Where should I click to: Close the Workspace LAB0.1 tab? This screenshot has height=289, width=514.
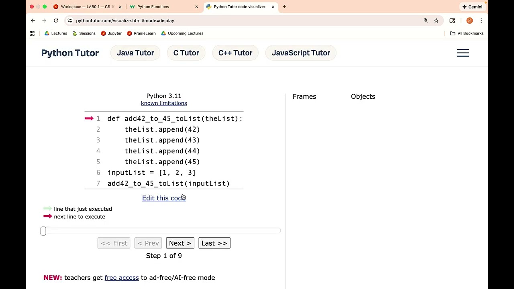click(x=120, y=7)
